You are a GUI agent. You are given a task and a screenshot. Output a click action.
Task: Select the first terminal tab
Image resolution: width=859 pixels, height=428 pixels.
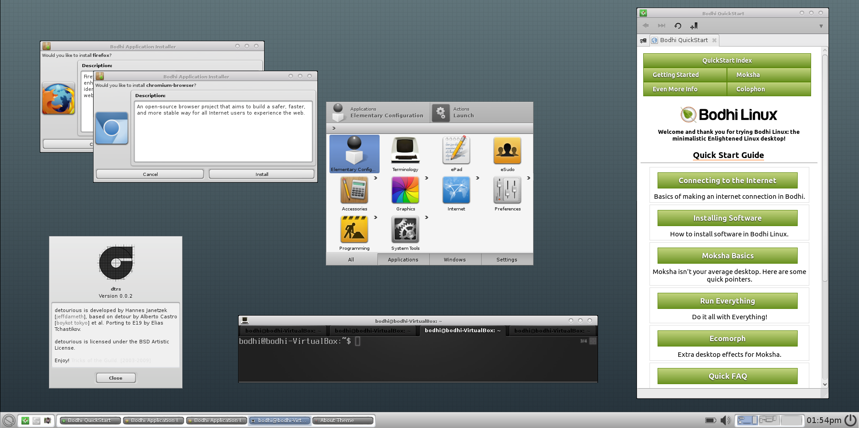point(283,331)
